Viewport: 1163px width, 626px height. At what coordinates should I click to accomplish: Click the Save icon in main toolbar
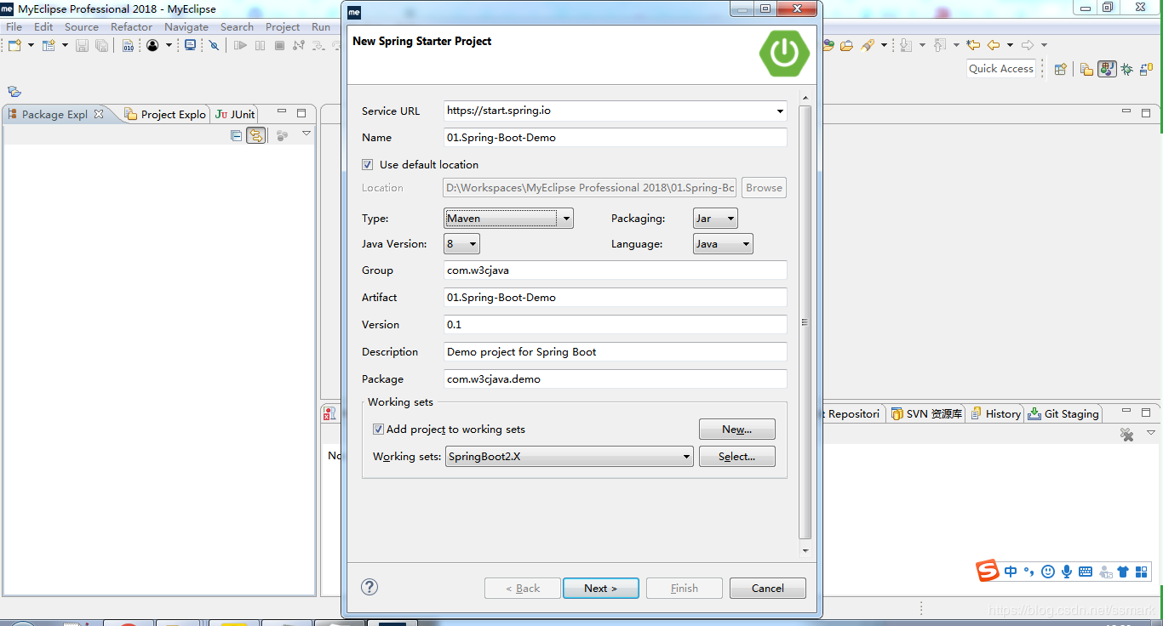coord(83,45)
